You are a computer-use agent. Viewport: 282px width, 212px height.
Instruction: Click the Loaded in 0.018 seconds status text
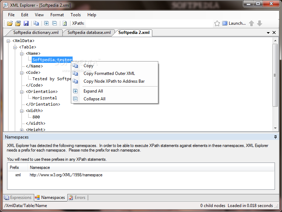coord(250,206)
